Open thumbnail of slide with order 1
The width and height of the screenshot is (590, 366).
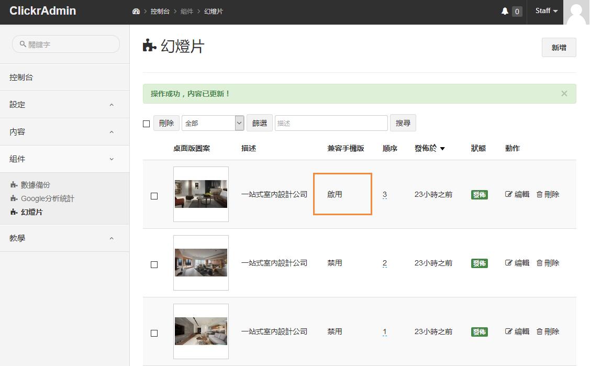coord(201,331)
